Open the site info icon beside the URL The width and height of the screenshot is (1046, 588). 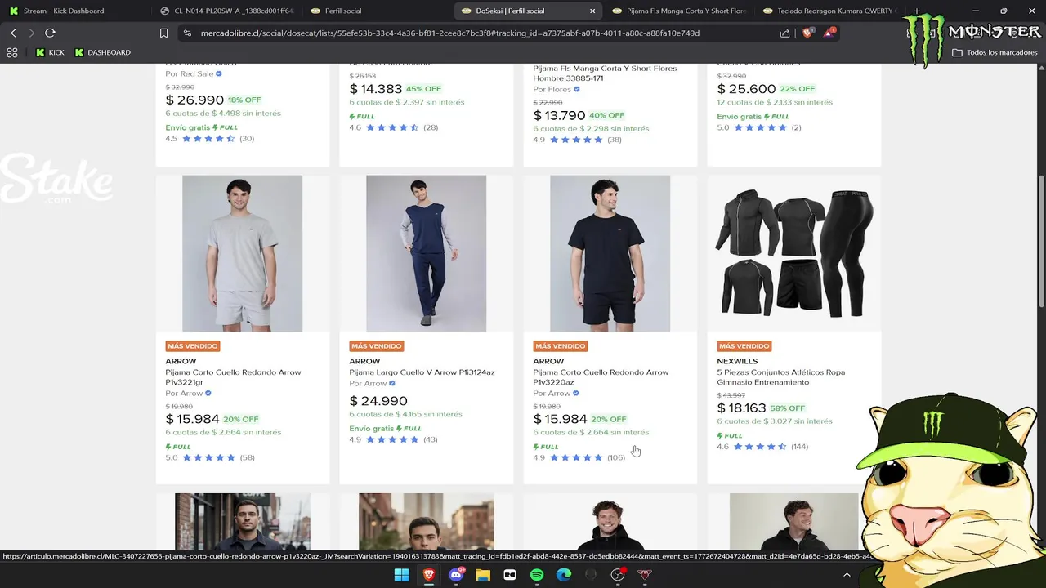click(x=187, y=33)
